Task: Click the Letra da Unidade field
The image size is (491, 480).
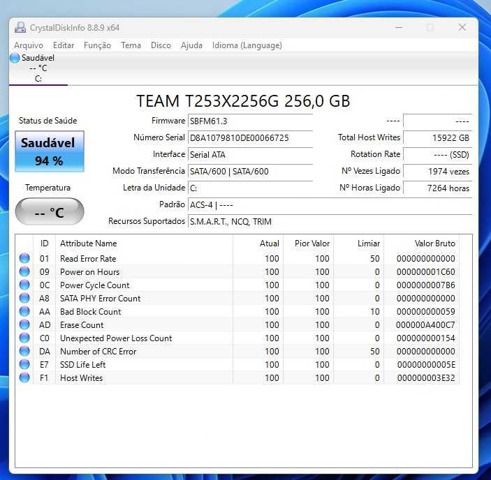Action: pyautogui.click(x=250, y=188)
